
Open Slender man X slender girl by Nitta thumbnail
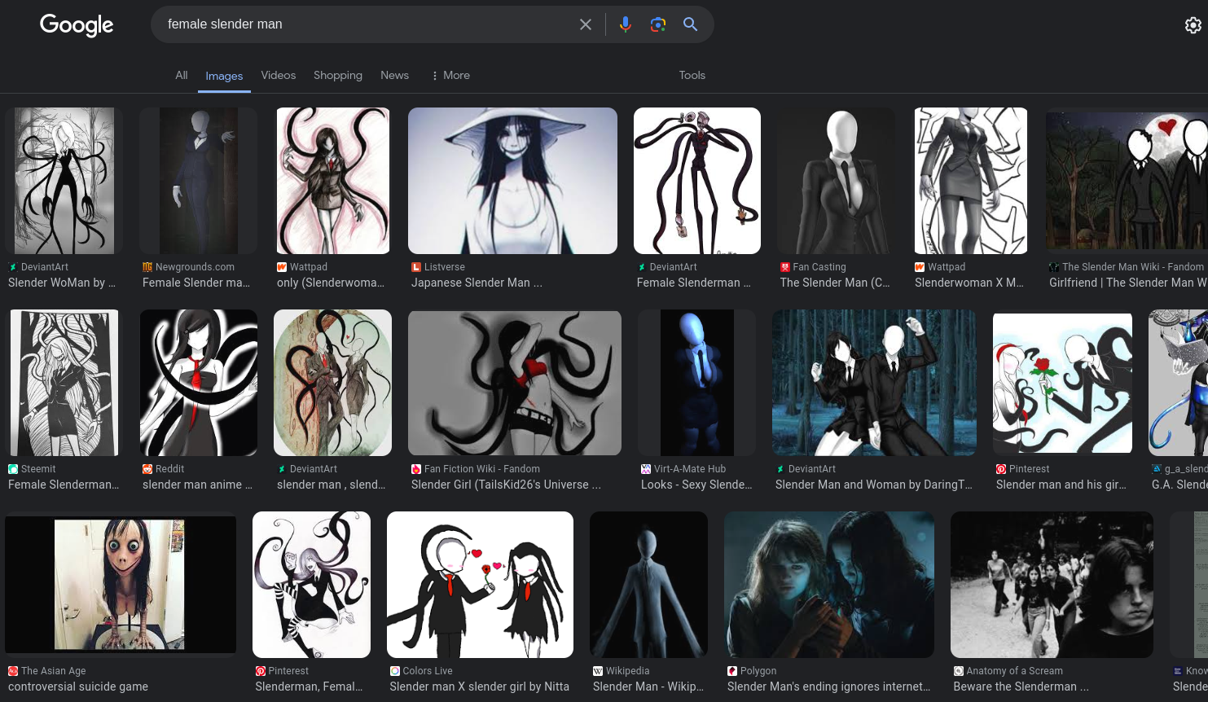click(x=480, y=585)
